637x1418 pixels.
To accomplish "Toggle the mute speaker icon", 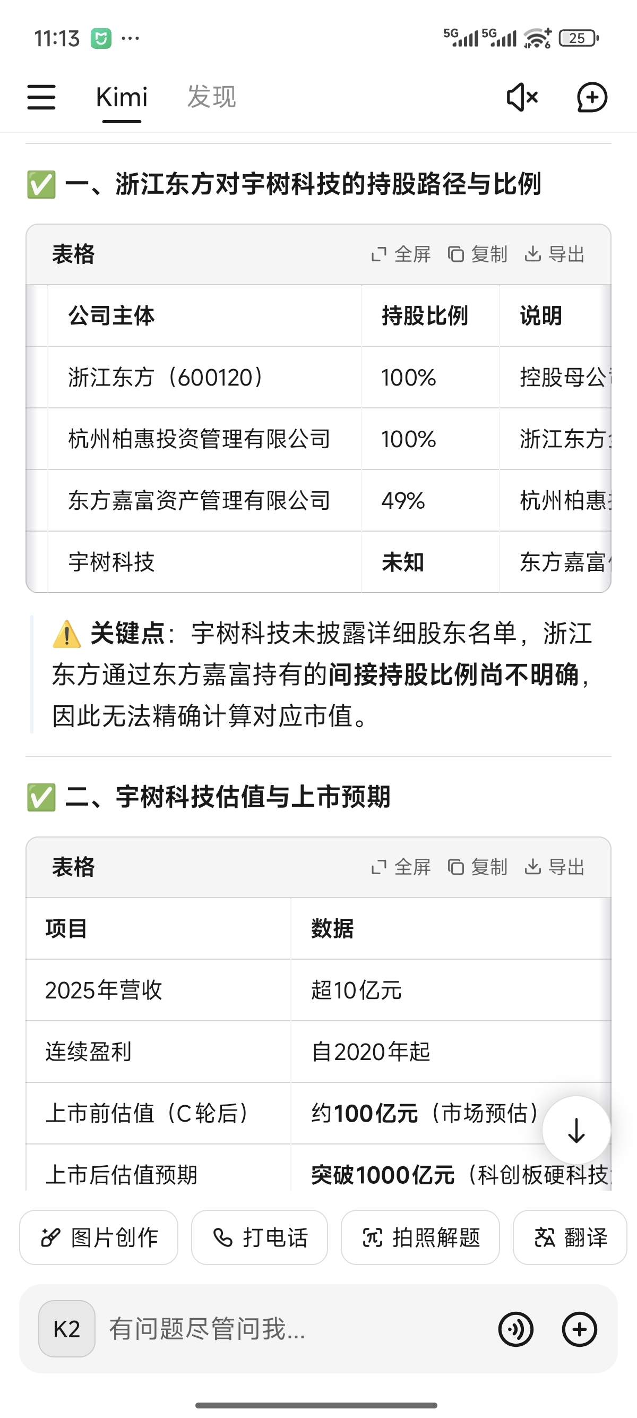I will click(521, 97).
